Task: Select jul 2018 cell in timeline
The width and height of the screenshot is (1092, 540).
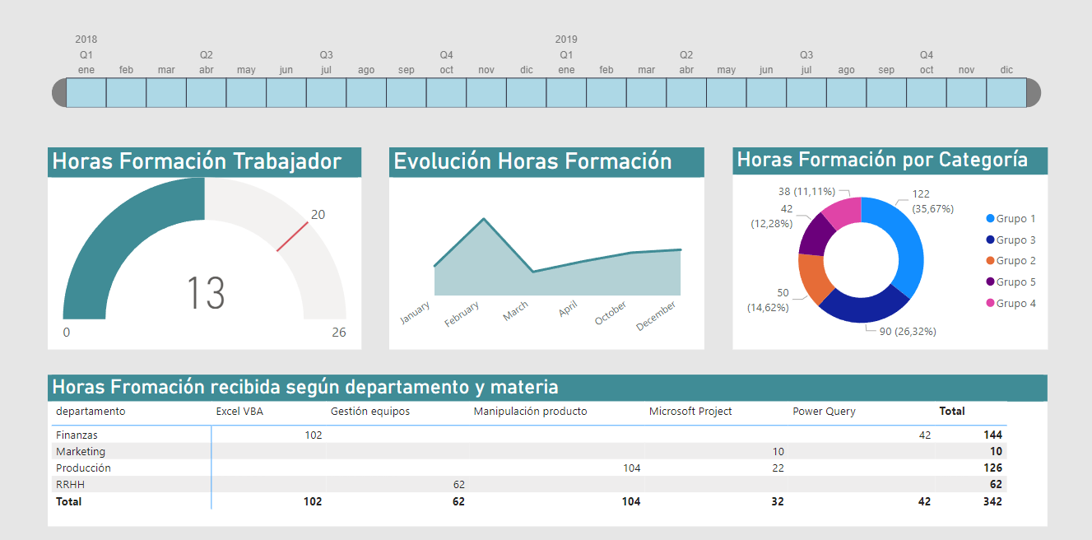Action: [x=326, y=93]
